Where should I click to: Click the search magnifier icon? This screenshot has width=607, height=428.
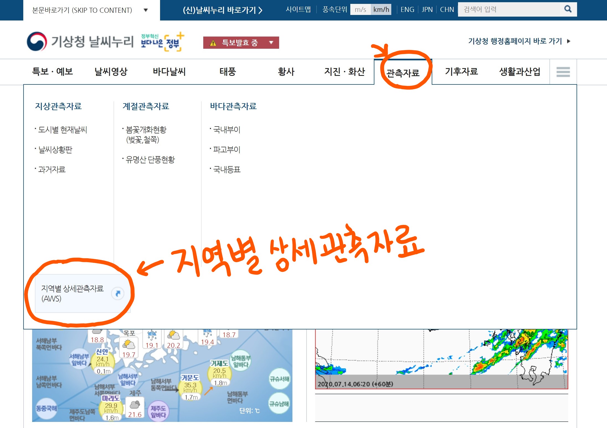click(x=568, y=9)
